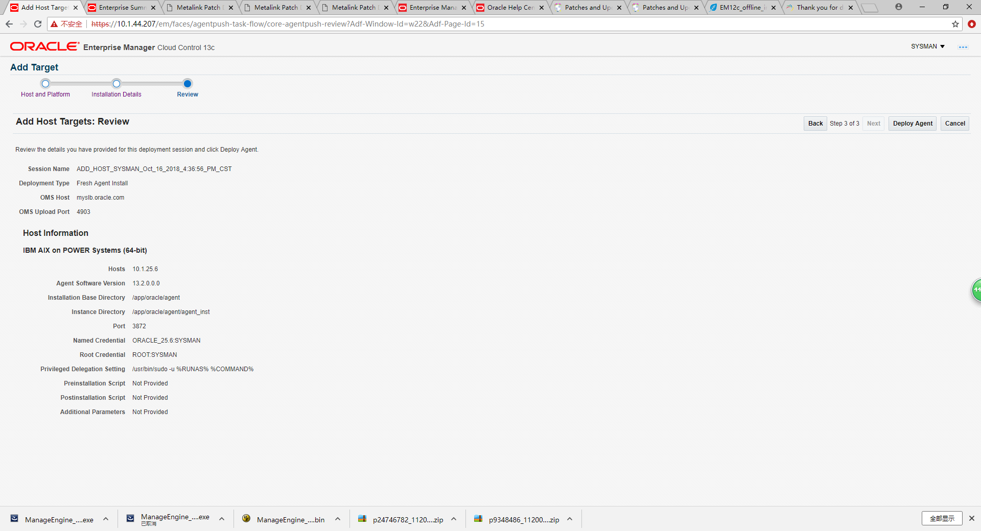Image resolution: width=981 pixels, height=531 pixels.
Task: Click the Cancel button
Action: [x=955, y=124]
